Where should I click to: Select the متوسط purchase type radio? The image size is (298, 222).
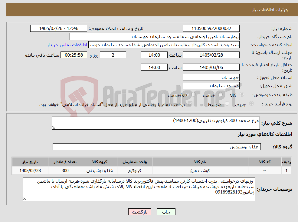click(x=227, y=104)
